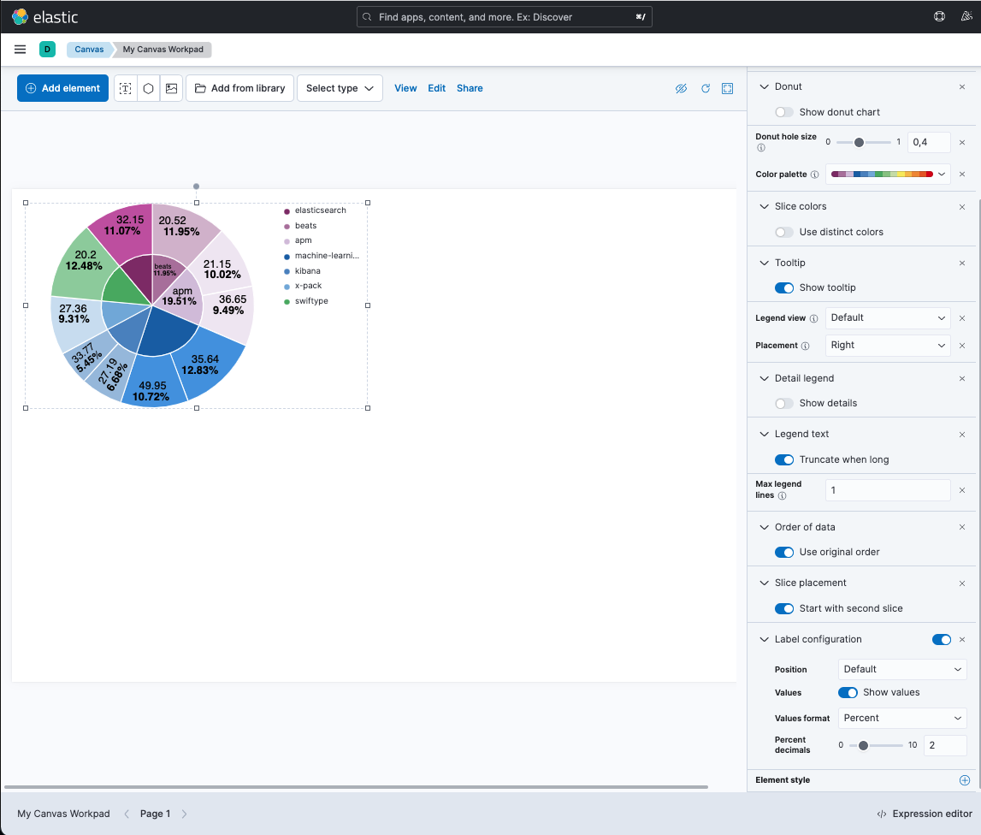Click Color palette info icon
This screenshot has height=835, width=981.
(x=814, y=175)
